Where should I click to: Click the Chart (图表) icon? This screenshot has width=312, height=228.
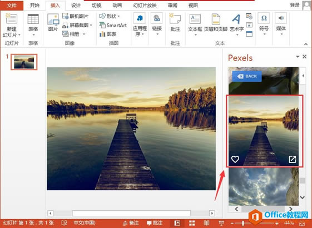coord(108,34)
